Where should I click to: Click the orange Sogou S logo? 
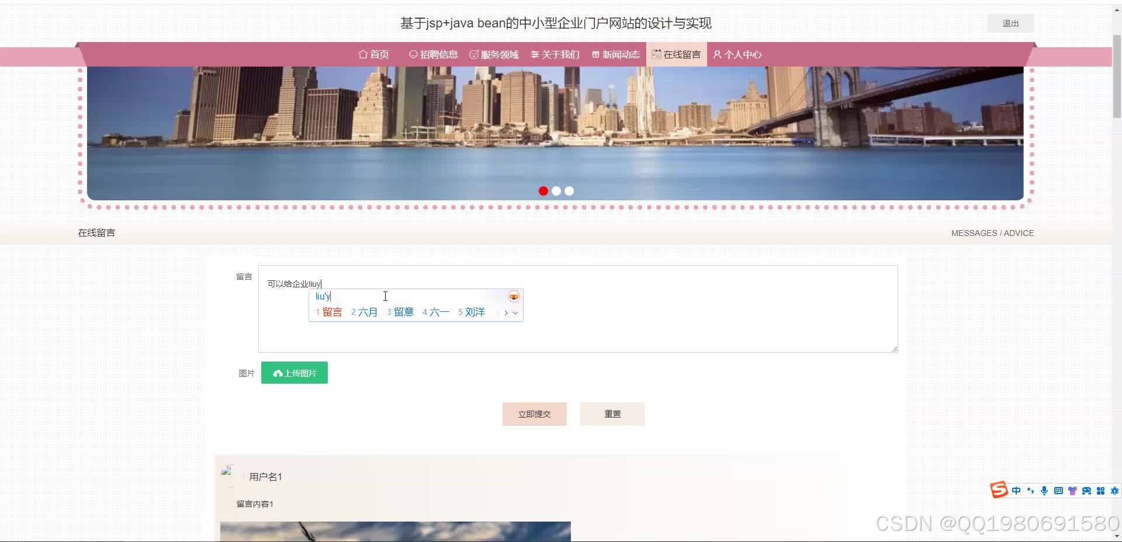[999, 491]
